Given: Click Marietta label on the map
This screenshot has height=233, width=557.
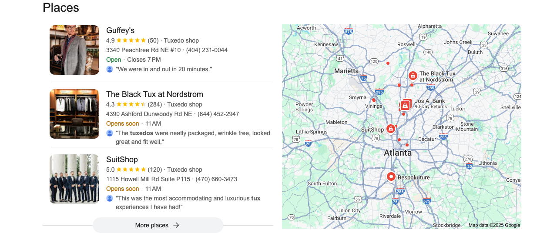Looking at the screenshot, I should 346,71.
